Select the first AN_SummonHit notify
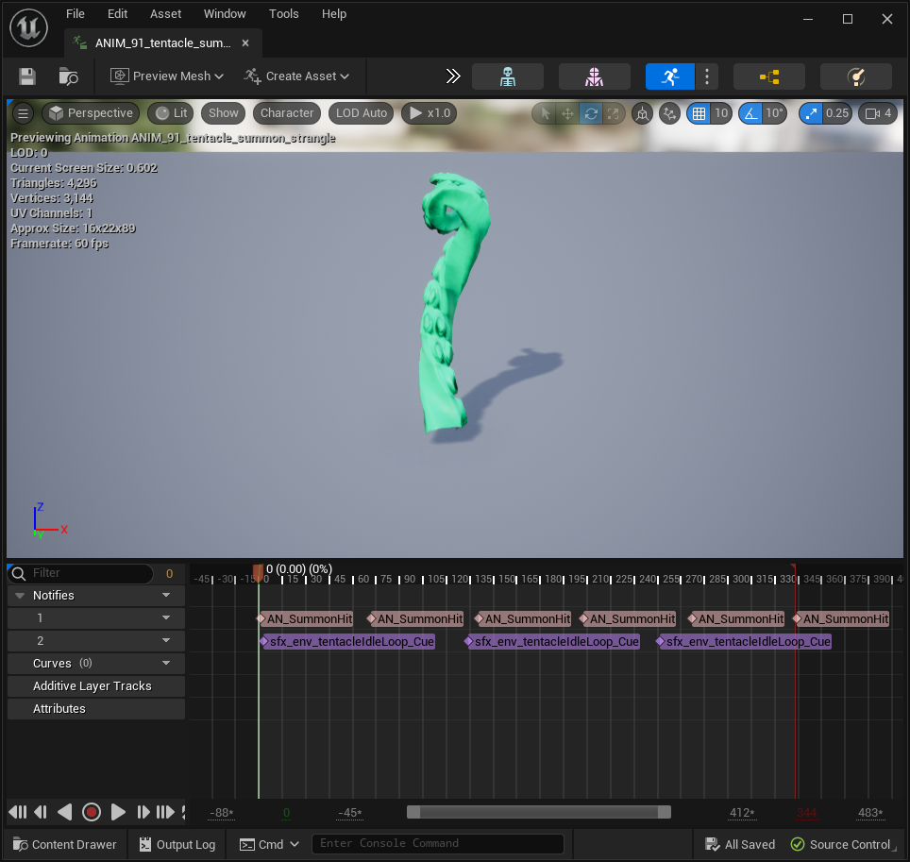This screenshot has height=862, width=910. [305, 618]
